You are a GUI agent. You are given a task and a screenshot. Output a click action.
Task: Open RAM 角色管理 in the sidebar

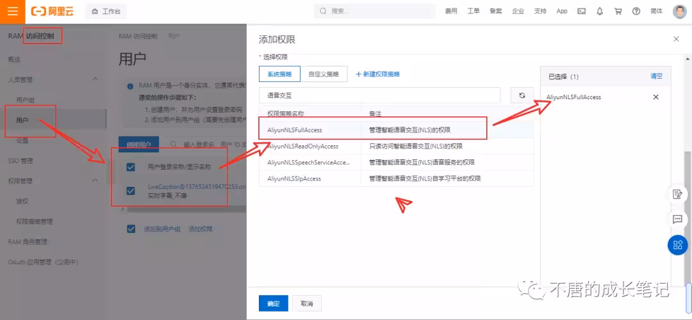pos(28,241)
